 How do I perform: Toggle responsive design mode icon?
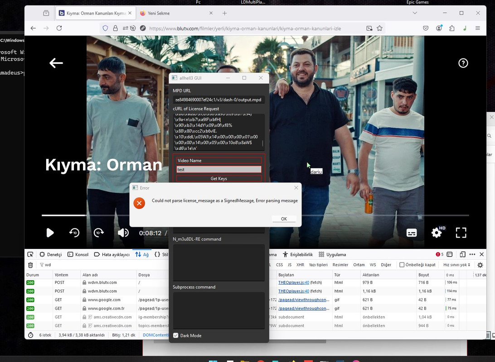point(462,255)
